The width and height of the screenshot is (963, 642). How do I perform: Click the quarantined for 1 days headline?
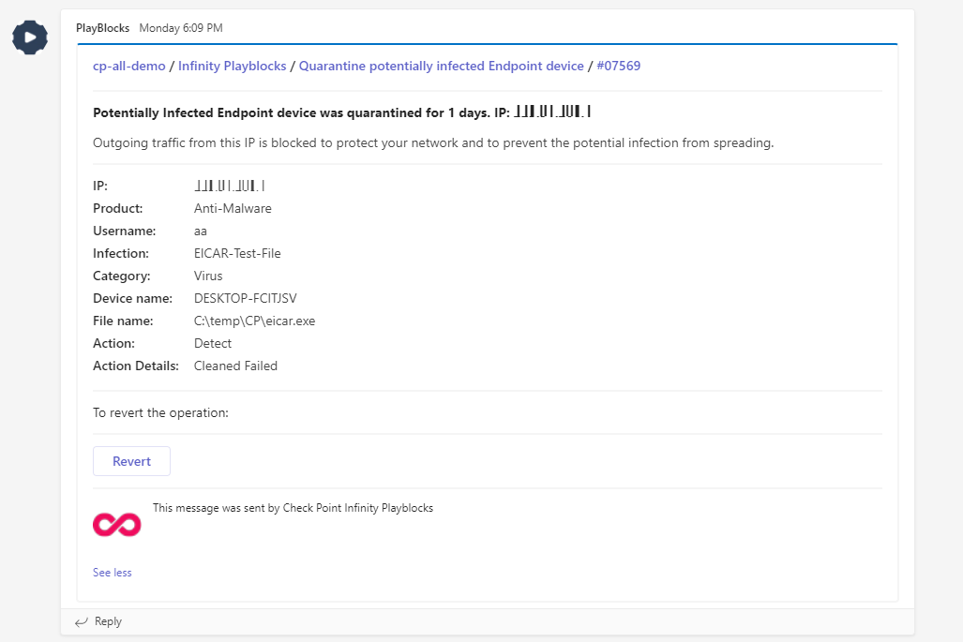pyautogui.click(x=341, y=112)
